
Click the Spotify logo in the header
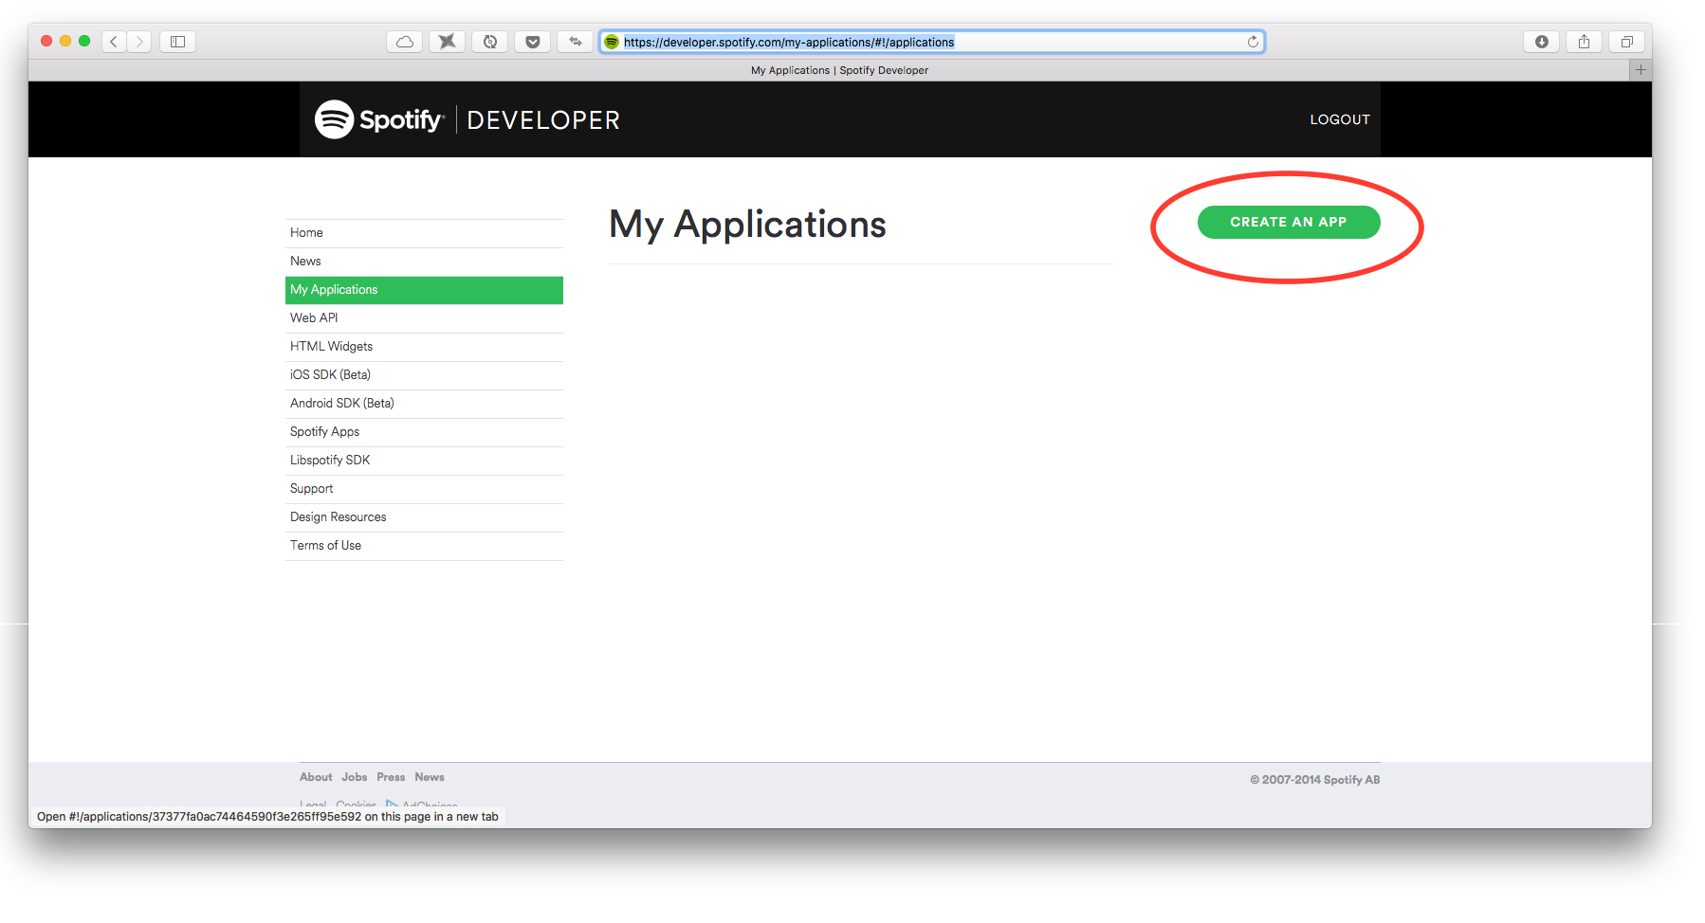point(378,119)
